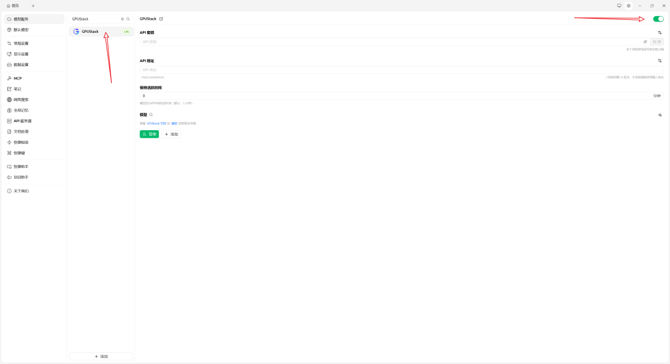Click 检测 button to check API key
Image resolution: width=670 pixels, height=364 pixels.
pyautogui.click(x=656, y=42)
